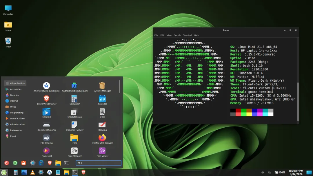Select All applications category

click(x=15, y=83)
